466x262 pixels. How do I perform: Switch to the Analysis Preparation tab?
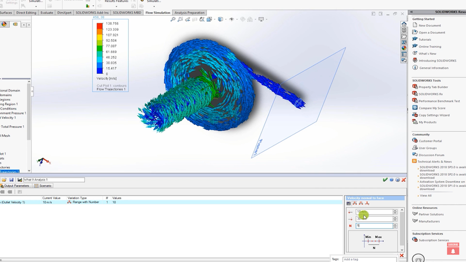[x=188, y=12]
